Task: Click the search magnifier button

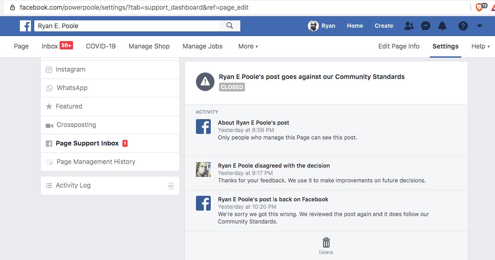Action: tap(230, 26)
